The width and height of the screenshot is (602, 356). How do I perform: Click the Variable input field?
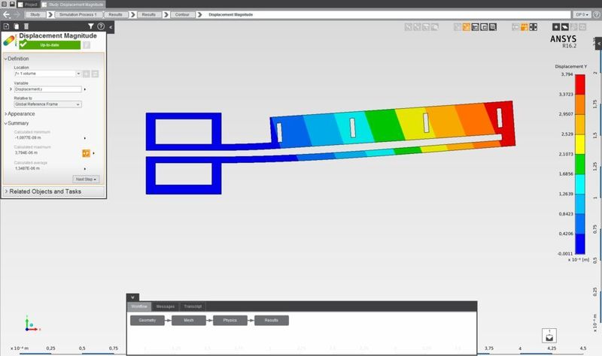[x=47, y=89]
